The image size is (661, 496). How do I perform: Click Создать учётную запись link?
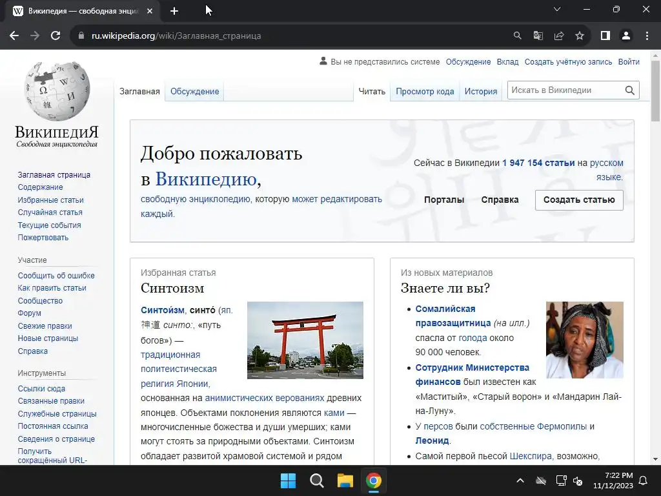coord(568,61)
